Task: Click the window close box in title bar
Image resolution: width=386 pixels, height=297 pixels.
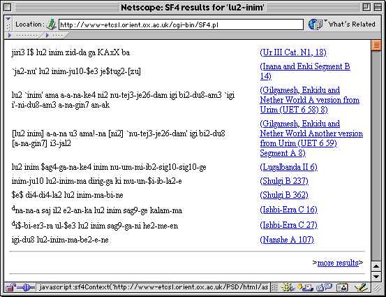Action: point(8,8)
